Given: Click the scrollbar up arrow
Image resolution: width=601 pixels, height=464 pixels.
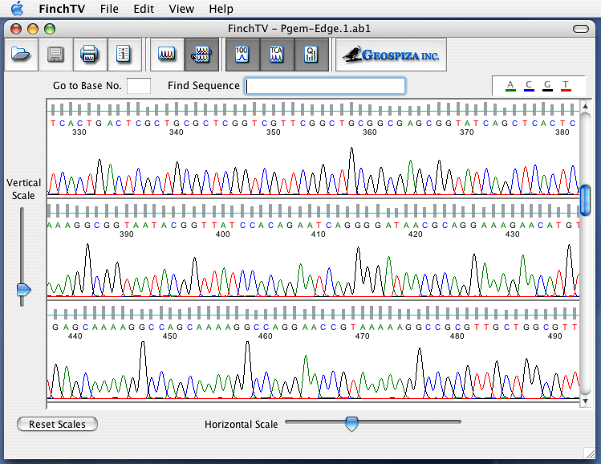Looking at the screenshot, I should (x=585, y=106).
